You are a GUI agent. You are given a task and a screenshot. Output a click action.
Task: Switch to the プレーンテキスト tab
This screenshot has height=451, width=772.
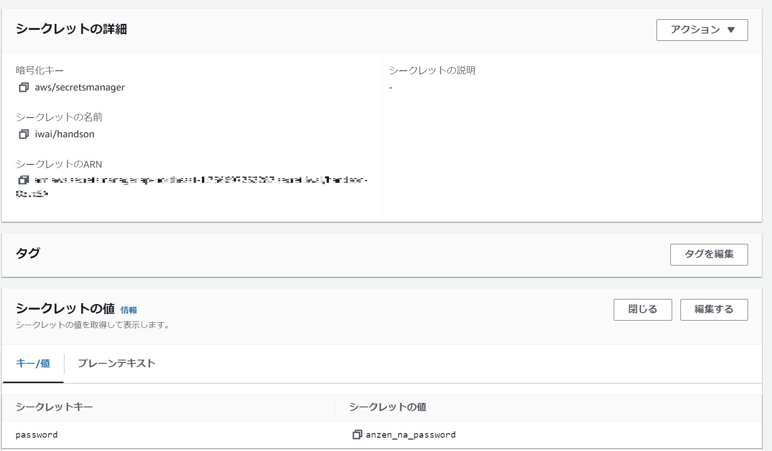pos(116,364)
